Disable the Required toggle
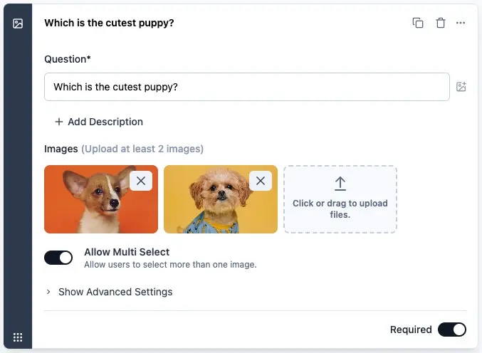Image resolution: width=482 pixels, height=353 pixels. pos(452,330)
